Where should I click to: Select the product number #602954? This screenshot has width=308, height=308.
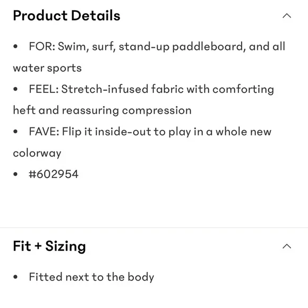(x=54, y=174)
